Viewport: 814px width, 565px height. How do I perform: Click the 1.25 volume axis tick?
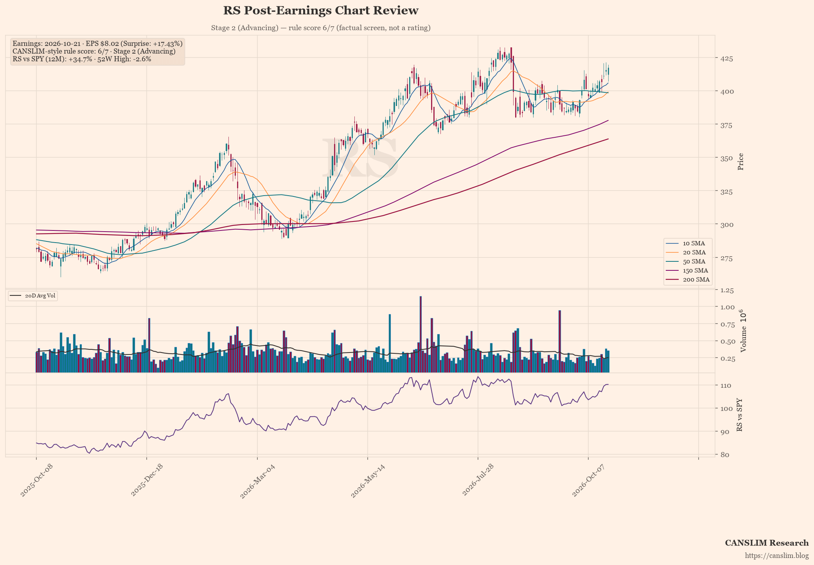point(727,290)
